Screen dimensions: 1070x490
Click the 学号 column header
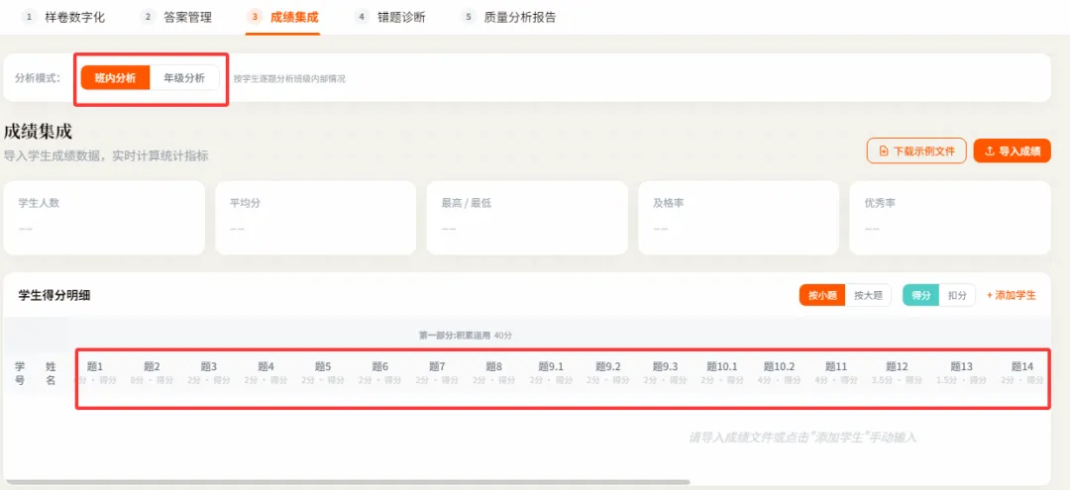(x=20, y=373)
